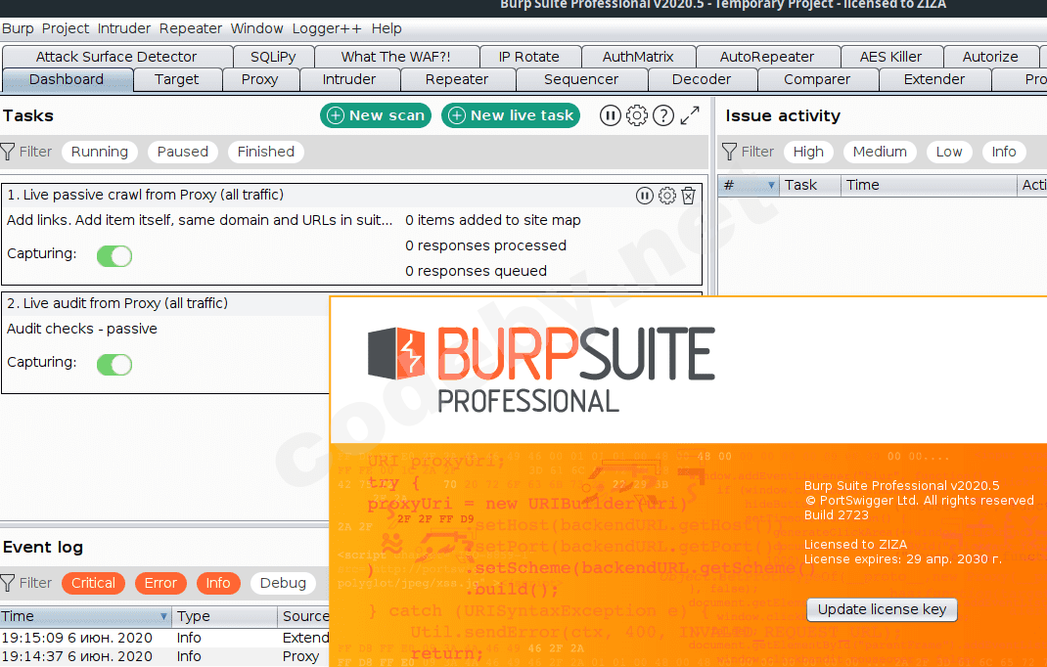The image size is (1047, 667).
Task: Toggle Capturing for Live audit task
Action: click(114, 365)
